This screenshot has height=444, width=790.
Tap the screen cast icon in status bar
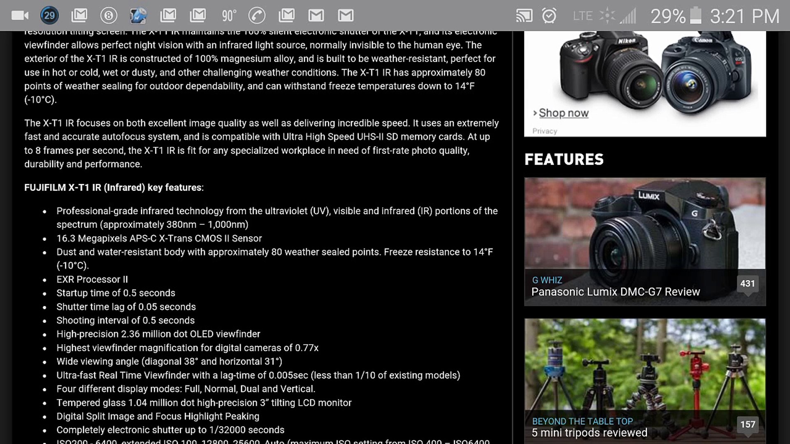[x=524, y=16]
